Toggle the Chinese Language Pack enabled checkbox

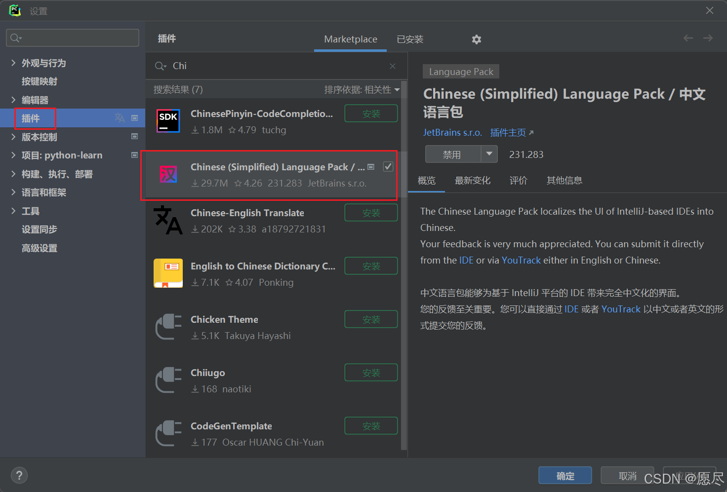[388, 167]
